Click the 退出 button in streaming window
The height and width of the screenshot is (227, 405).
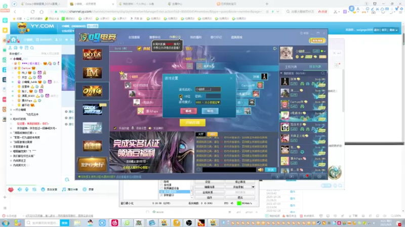[240, 197]
